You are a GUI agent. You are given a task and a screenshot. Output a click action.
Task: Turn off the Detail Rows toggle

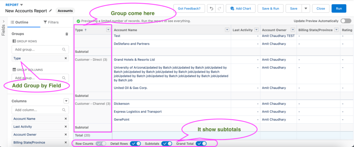click(136, 144)
